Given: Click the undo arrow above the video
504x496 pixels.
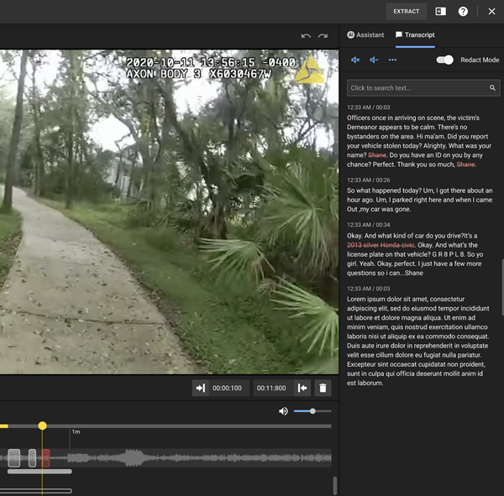Looking at the screenshot, I should [306, 36].
